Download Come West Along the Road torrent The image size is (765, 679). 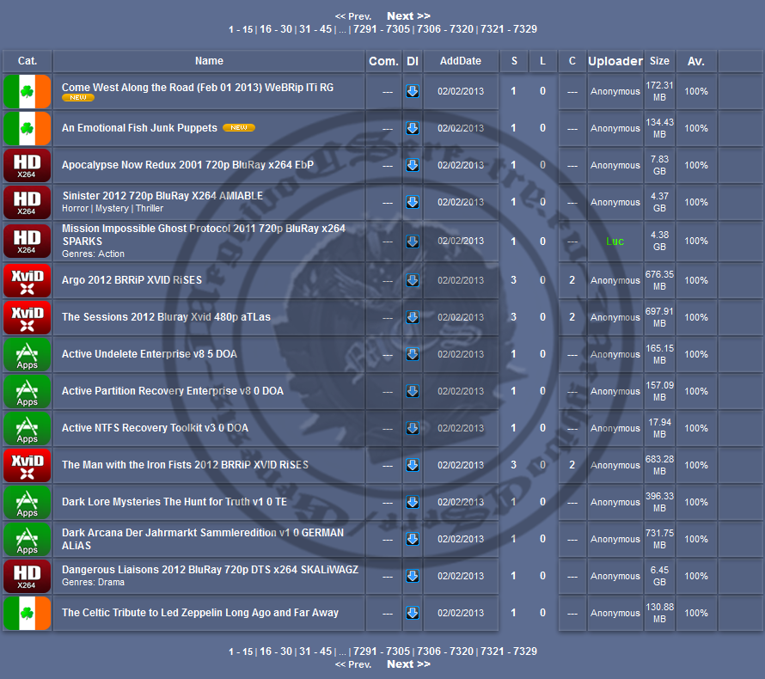(x=413, y=91)
